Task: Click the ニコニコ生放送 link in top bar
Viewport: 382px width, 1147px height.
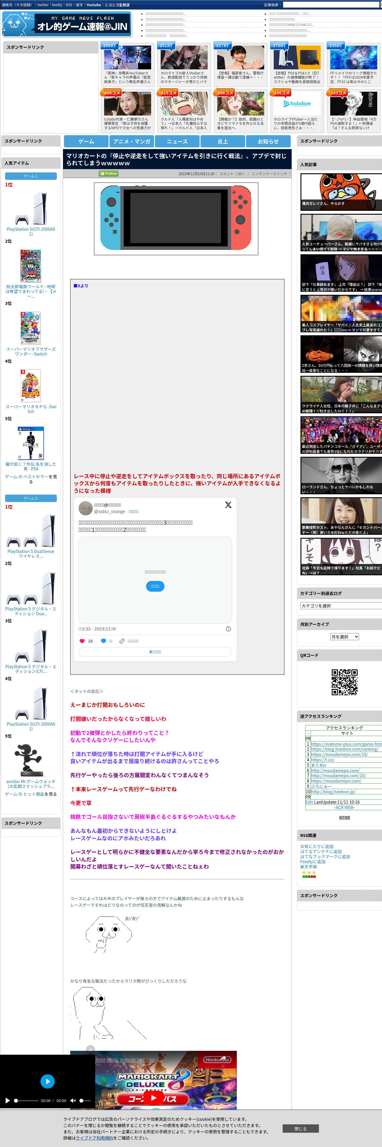Action: pos(117,5)
